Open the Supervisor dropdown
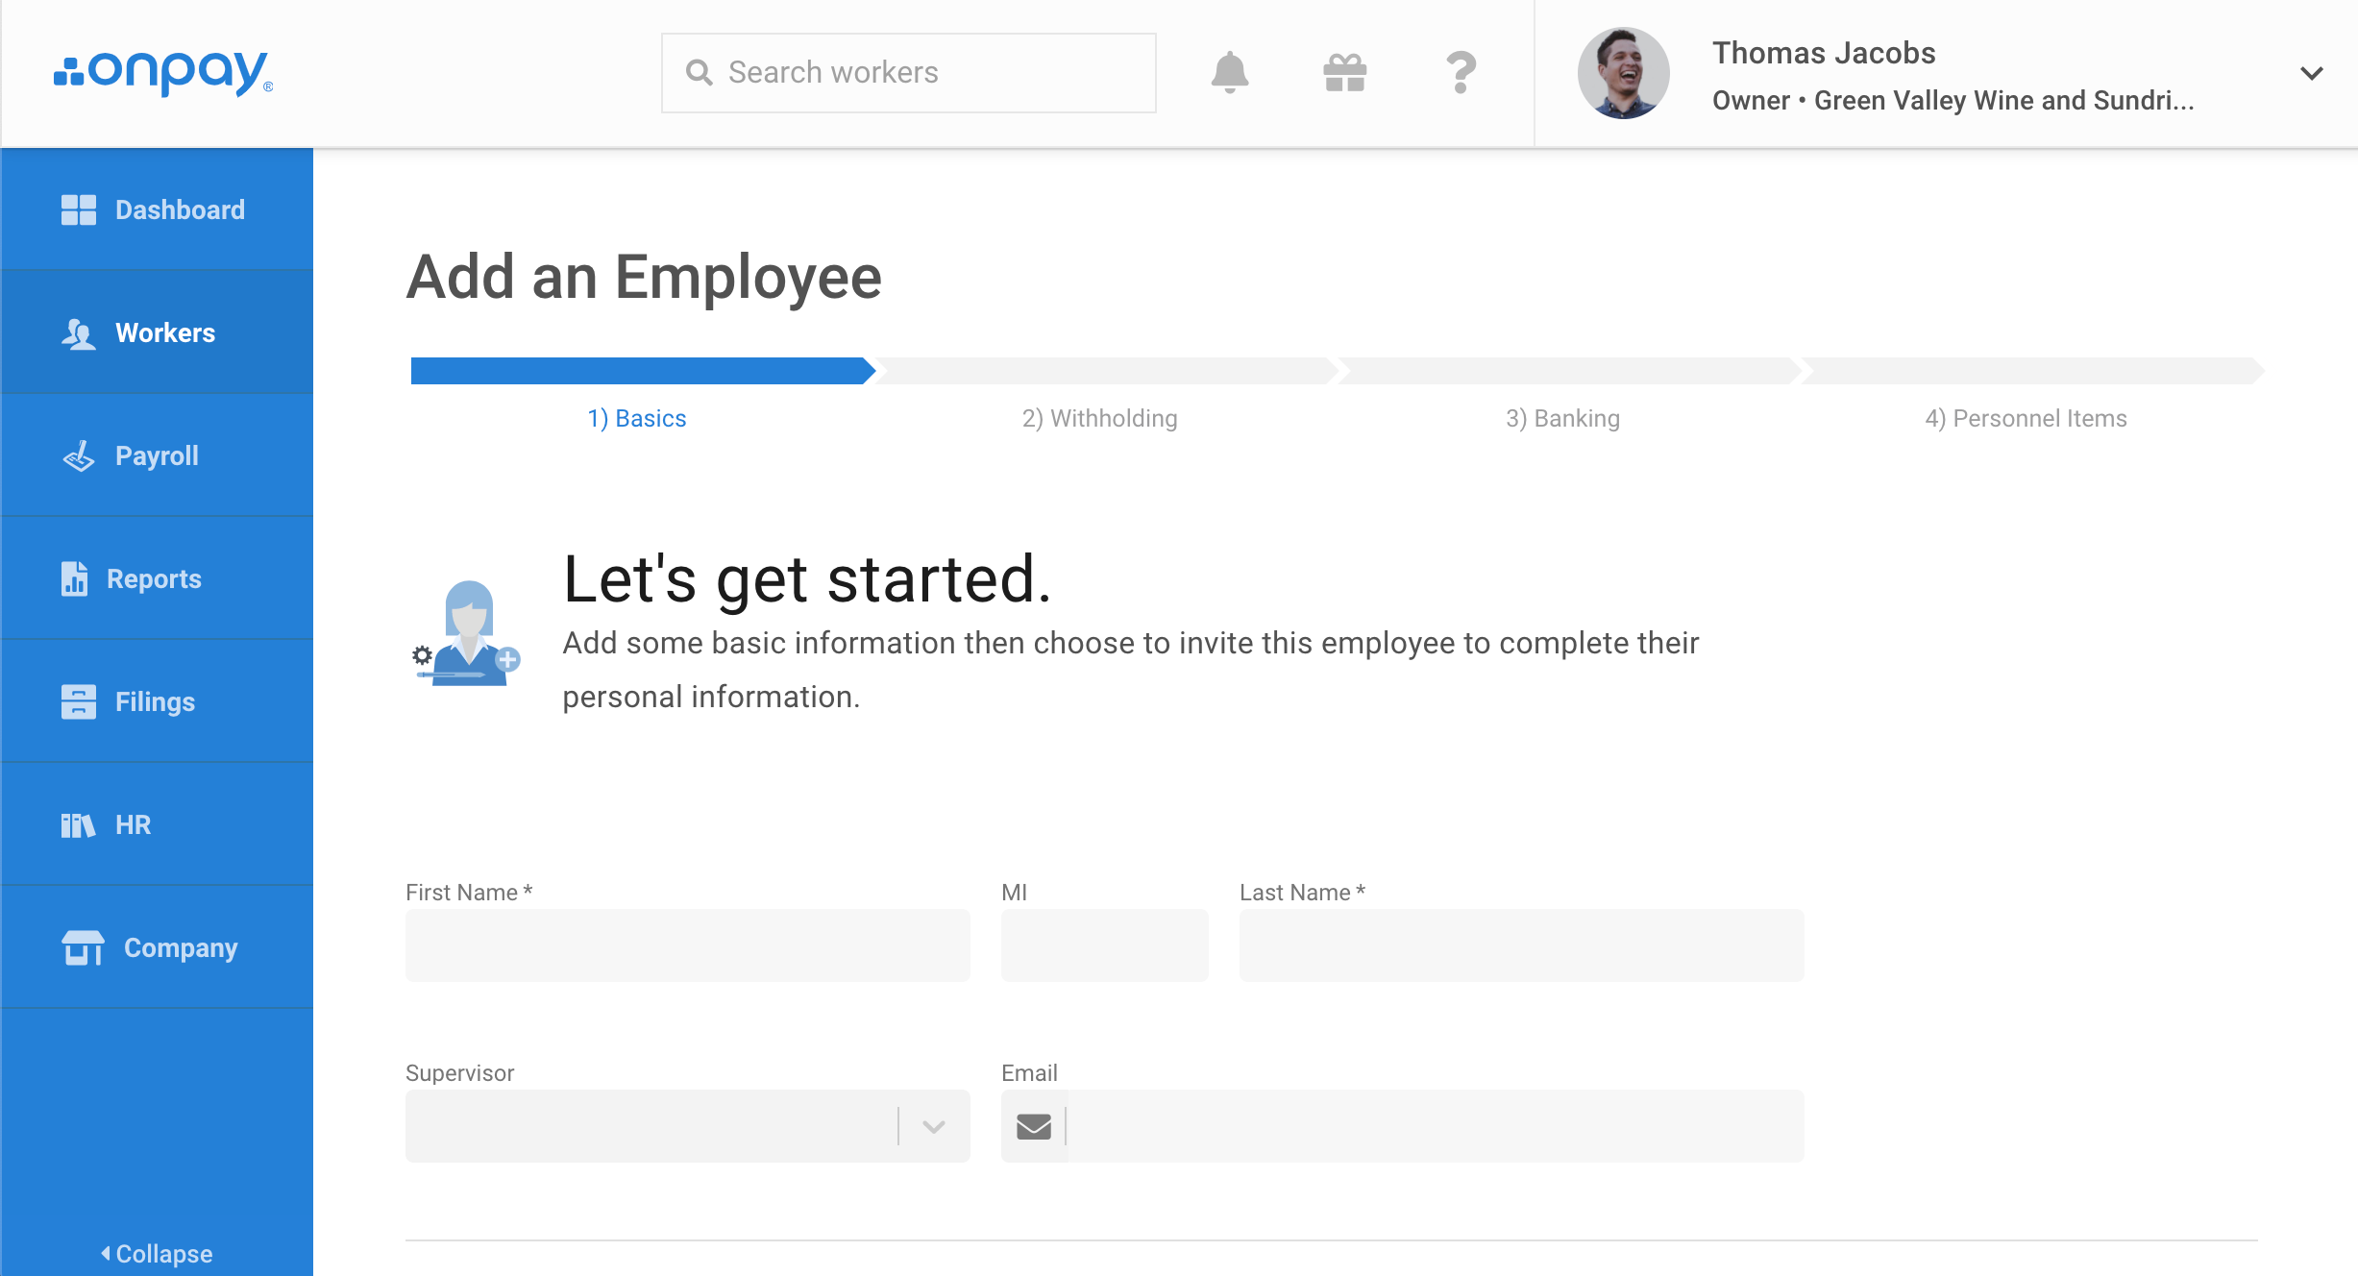The height and width of the screenshot is (1276, 2358). 687,1126
